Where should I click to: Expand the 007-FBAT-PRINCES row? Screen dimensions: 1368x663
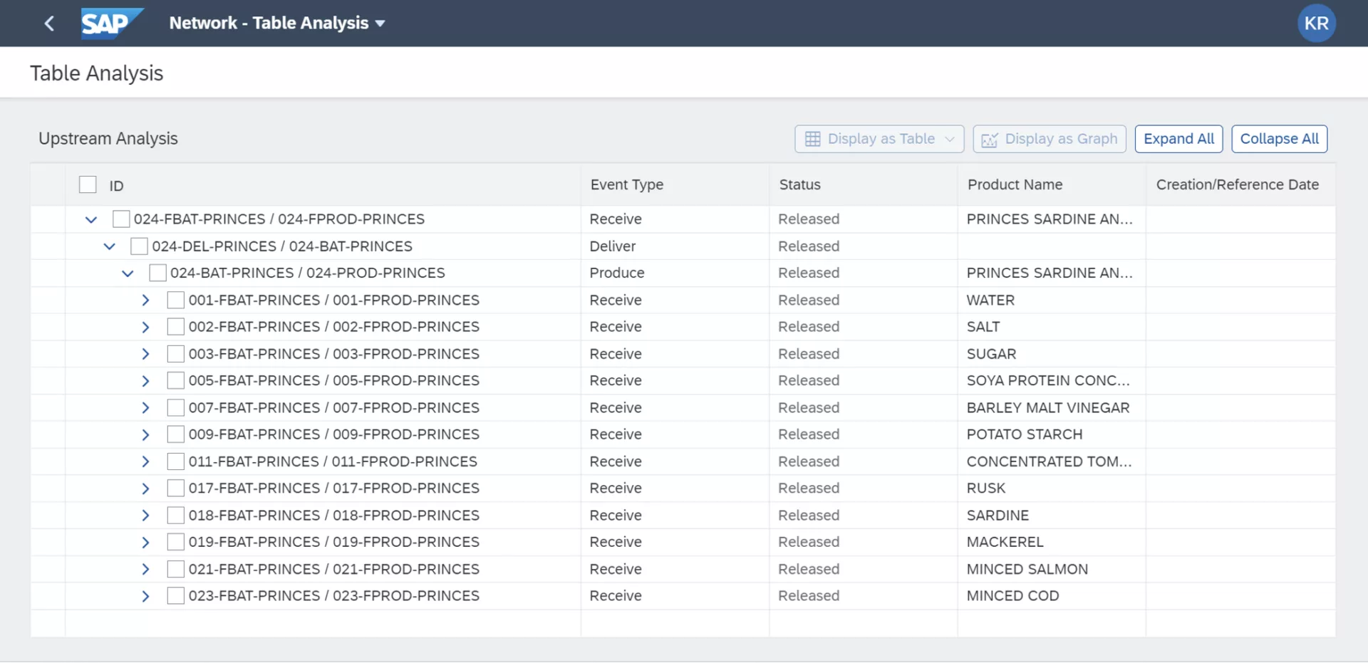point(145,407)
